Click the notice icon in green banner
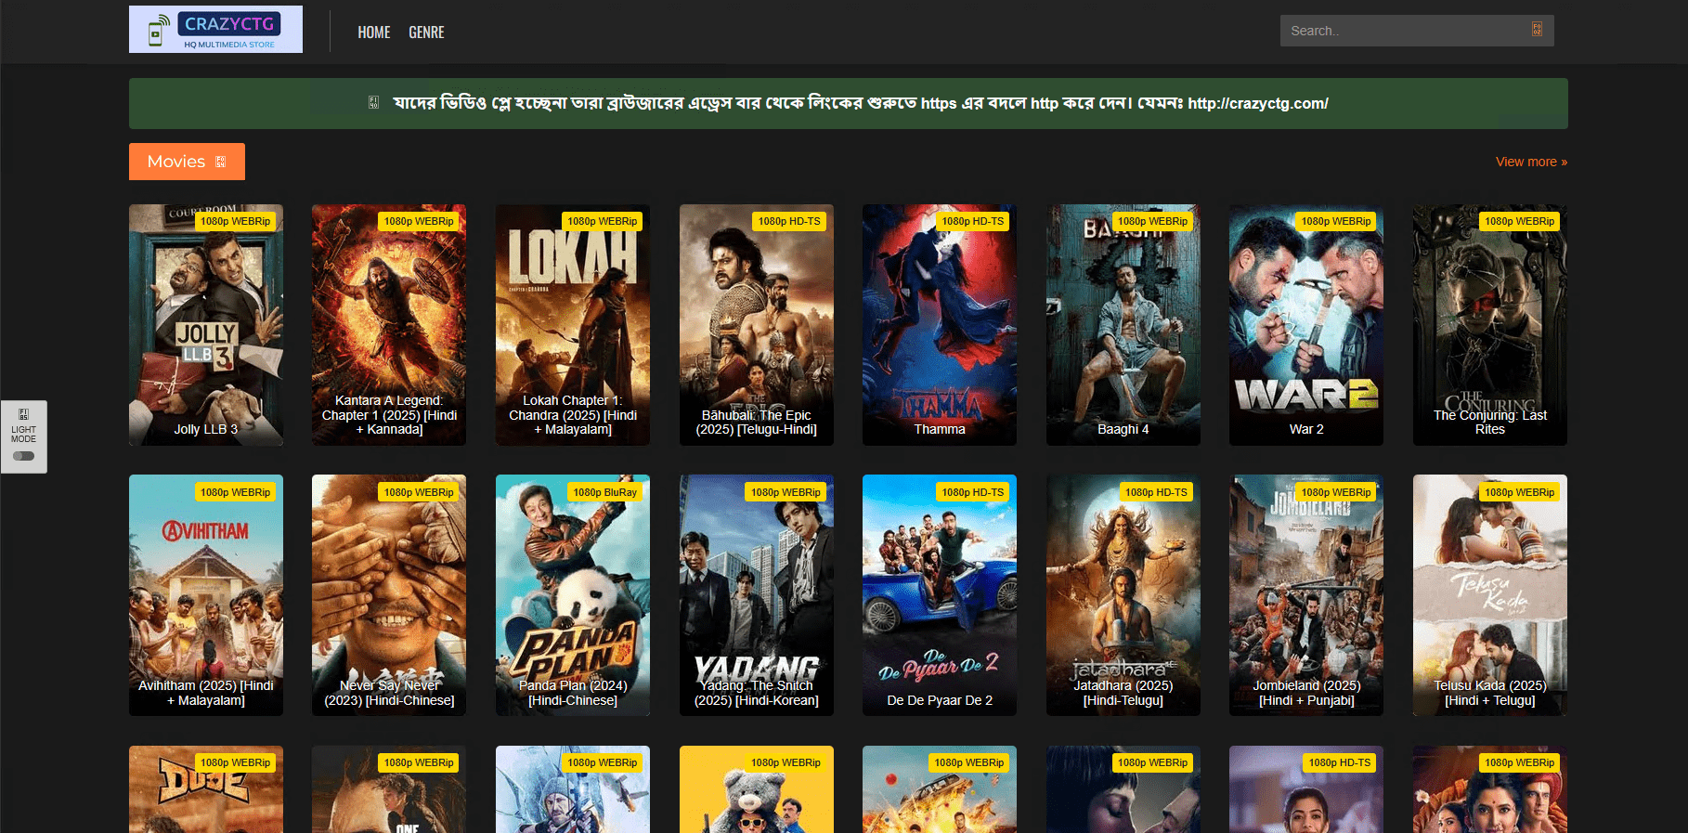The width and height of the screenshot is (1688, 833). pyautogui.click(x=373, y=102)
